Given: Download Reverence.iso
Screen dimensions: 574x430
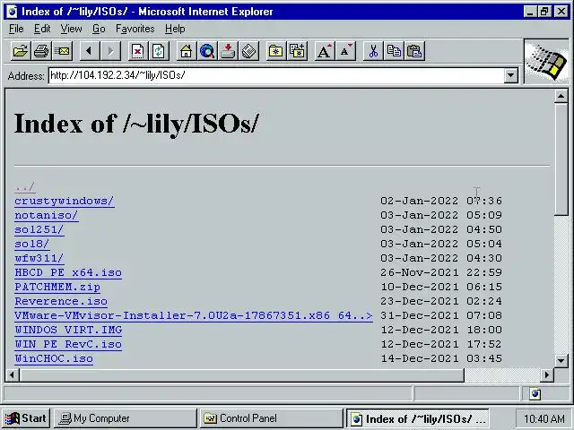Looking at the screenshot, I should click(61, 301).
